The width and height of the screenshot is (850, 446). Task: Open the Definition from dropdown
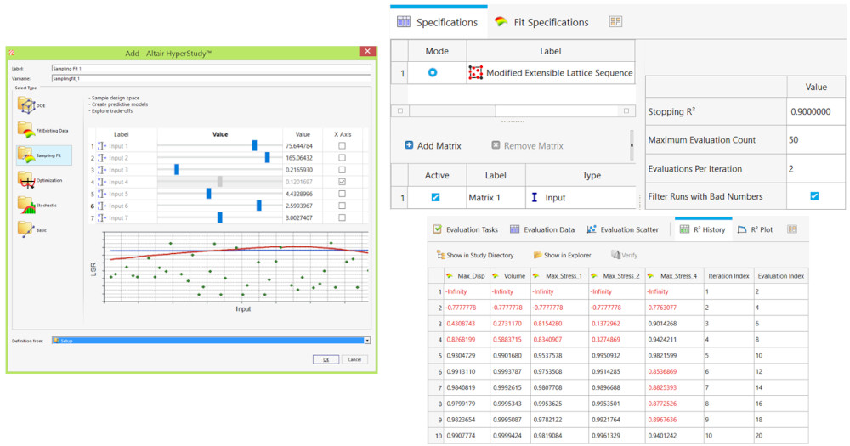click(x=367, y=340)
